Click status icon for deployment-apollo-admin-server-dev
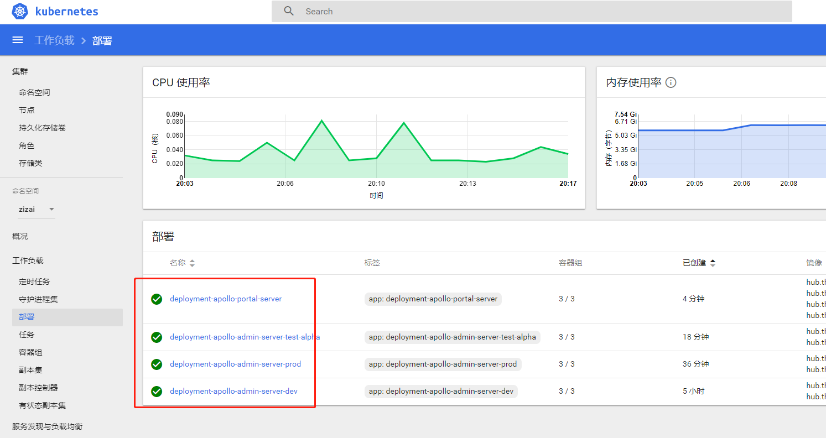Image resolution: width=826 pixels, height=438 pixels. pyautogui.click(x=157, y=392)
